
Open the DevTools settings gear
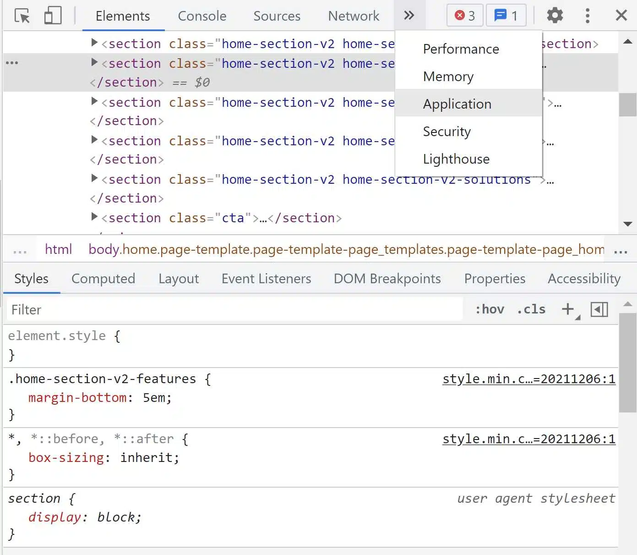[x=555, y=15]
